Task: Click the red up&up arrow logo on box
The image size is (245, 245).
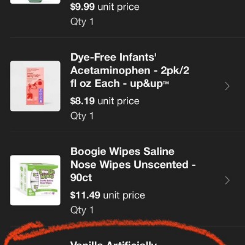Action: [30, 97]
